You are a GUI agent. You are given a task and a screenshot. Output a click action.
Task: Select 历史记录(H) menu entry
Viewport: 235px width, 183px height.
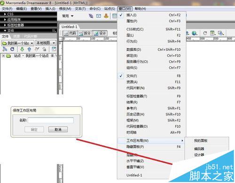[x=151, y=114]
